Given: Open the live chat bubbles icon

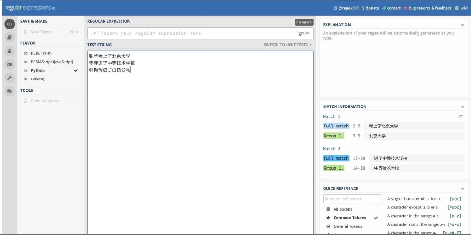Looking at the screenshot, I should click(10, 91).
